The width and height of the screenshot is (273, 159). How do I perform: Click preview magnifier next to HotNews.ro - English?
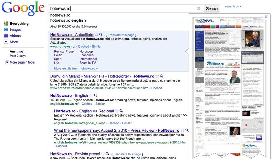96,95
